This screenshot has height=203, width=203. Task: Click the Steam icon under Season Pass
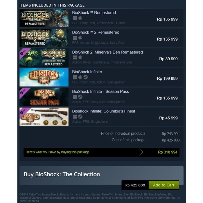click(x=80, y=97)
